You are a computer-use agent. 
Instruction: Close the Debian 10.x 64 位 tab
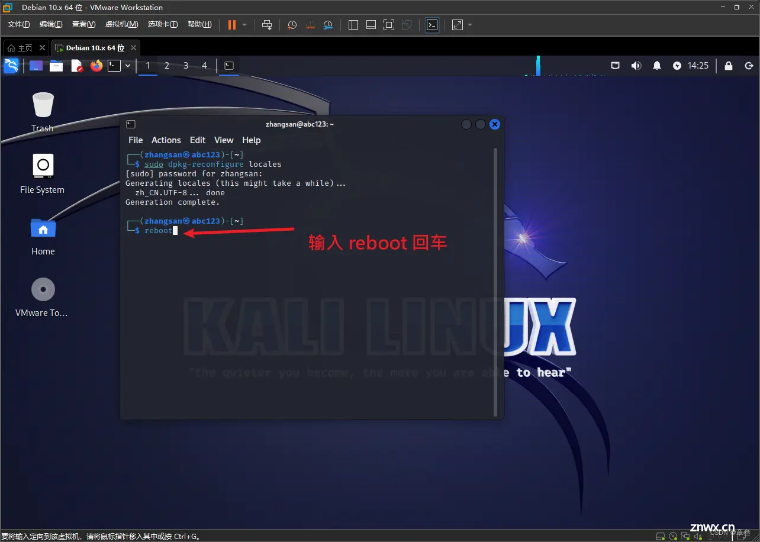click(x=133, y=48)
